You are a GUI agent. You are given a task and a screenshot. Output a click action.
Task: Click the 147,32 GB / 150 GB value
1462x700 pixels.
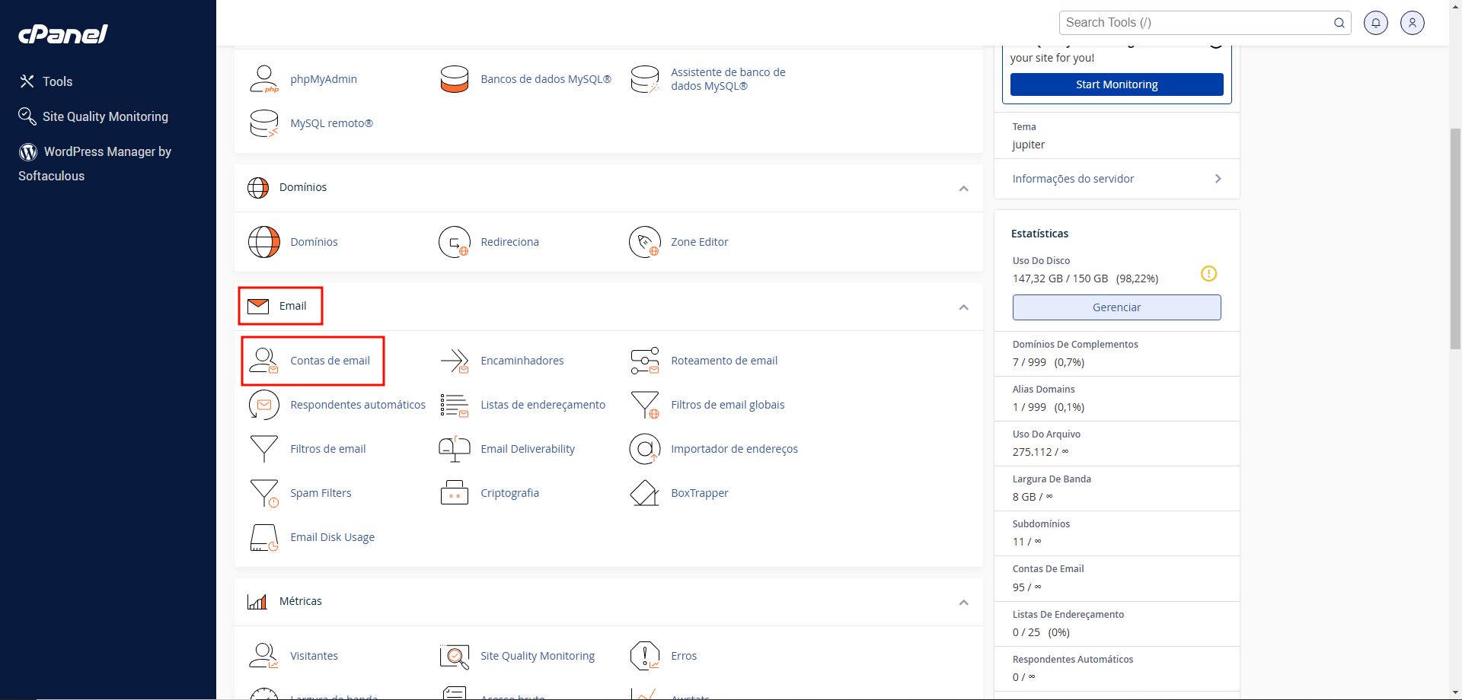1060,278
